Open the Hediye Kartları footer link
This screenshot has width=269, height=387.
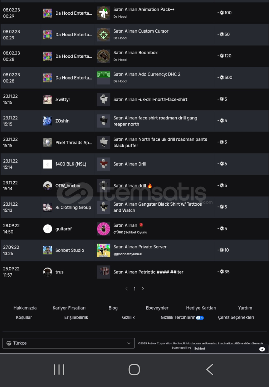click(x=201, y=308)
